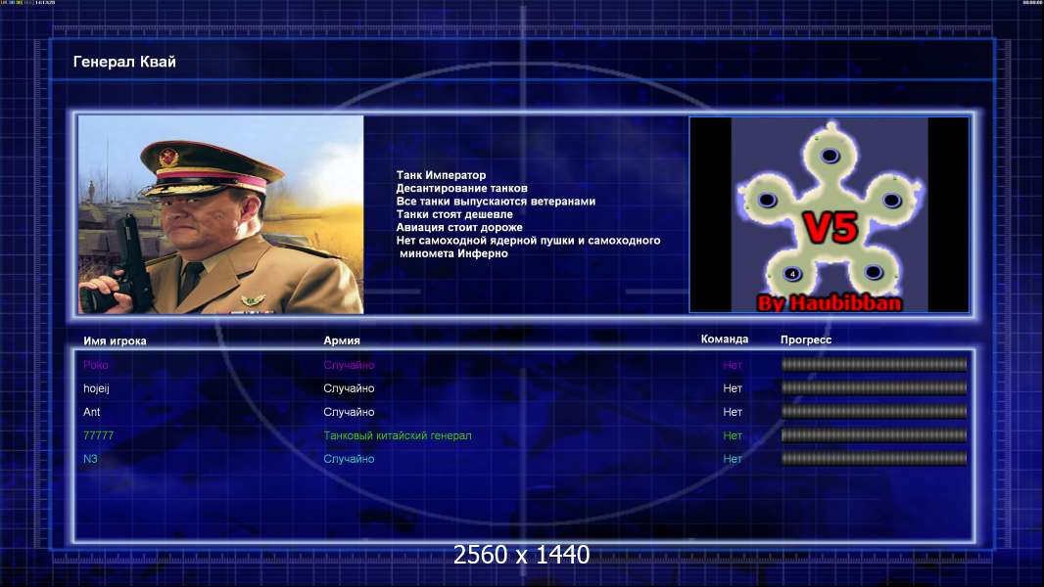Select the top start position on map
This screenshot has height=587, width=1044.
(x=830, y=157)
